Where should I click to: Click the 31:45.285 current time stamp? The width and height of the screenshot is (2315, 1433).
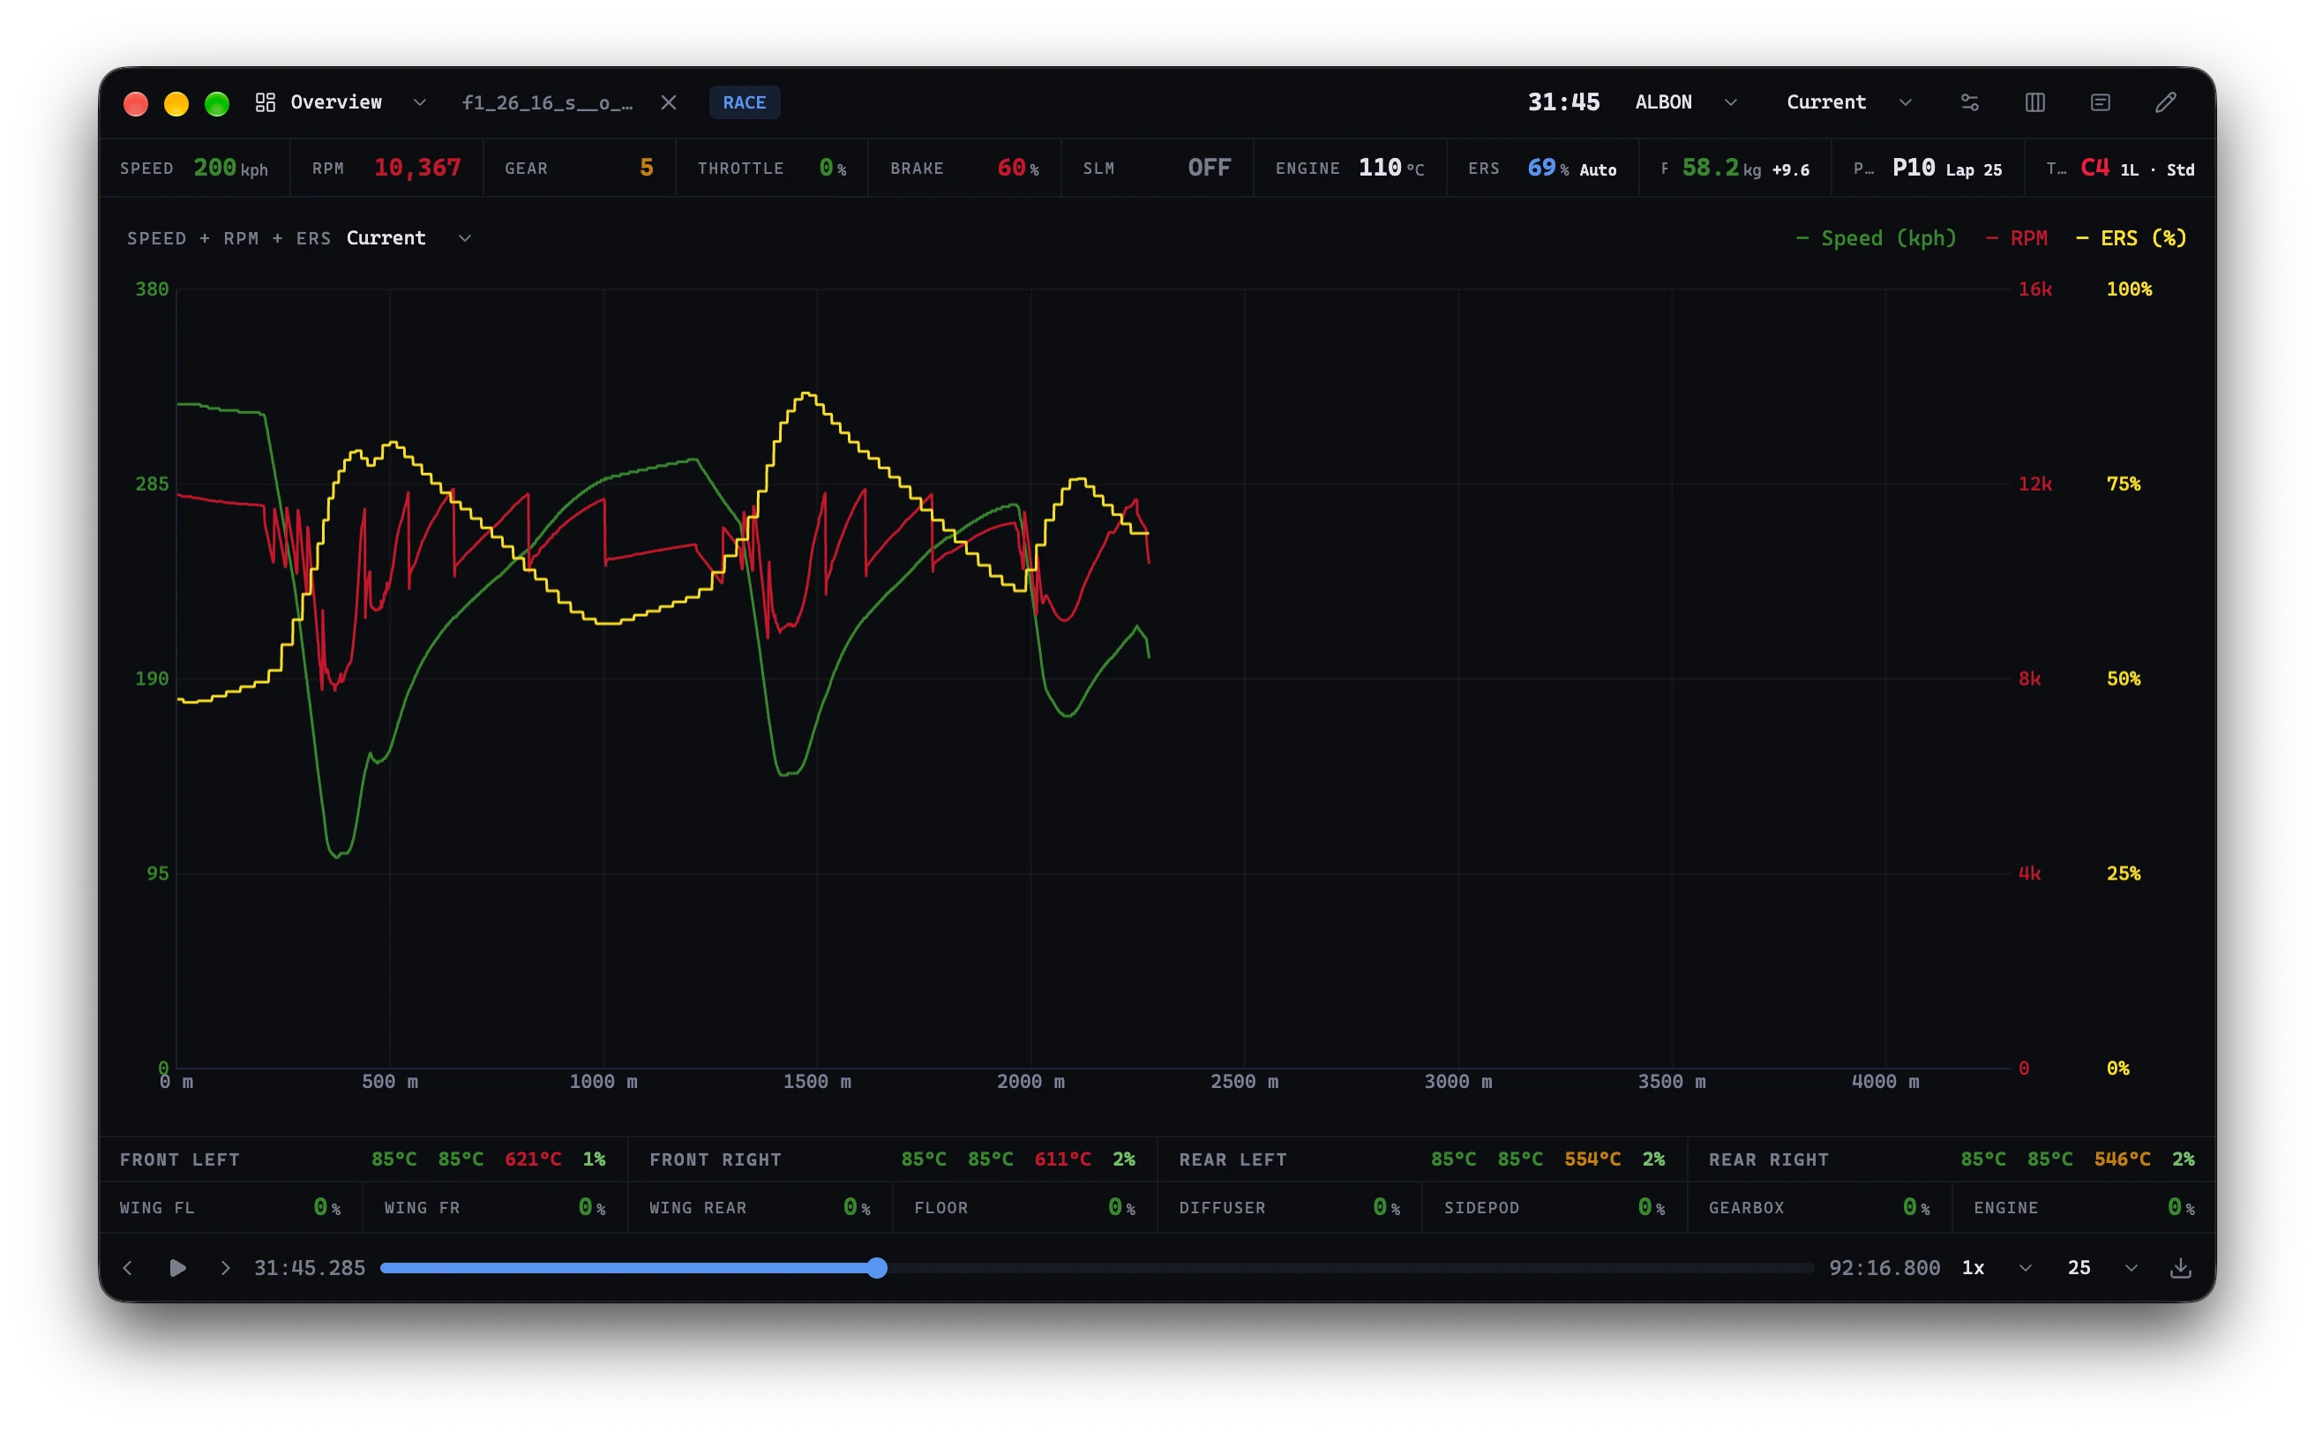[310, 1268]
